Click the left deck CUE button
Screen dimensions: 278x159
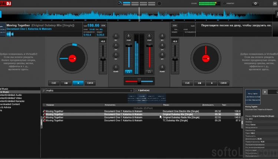click(54, 83)
